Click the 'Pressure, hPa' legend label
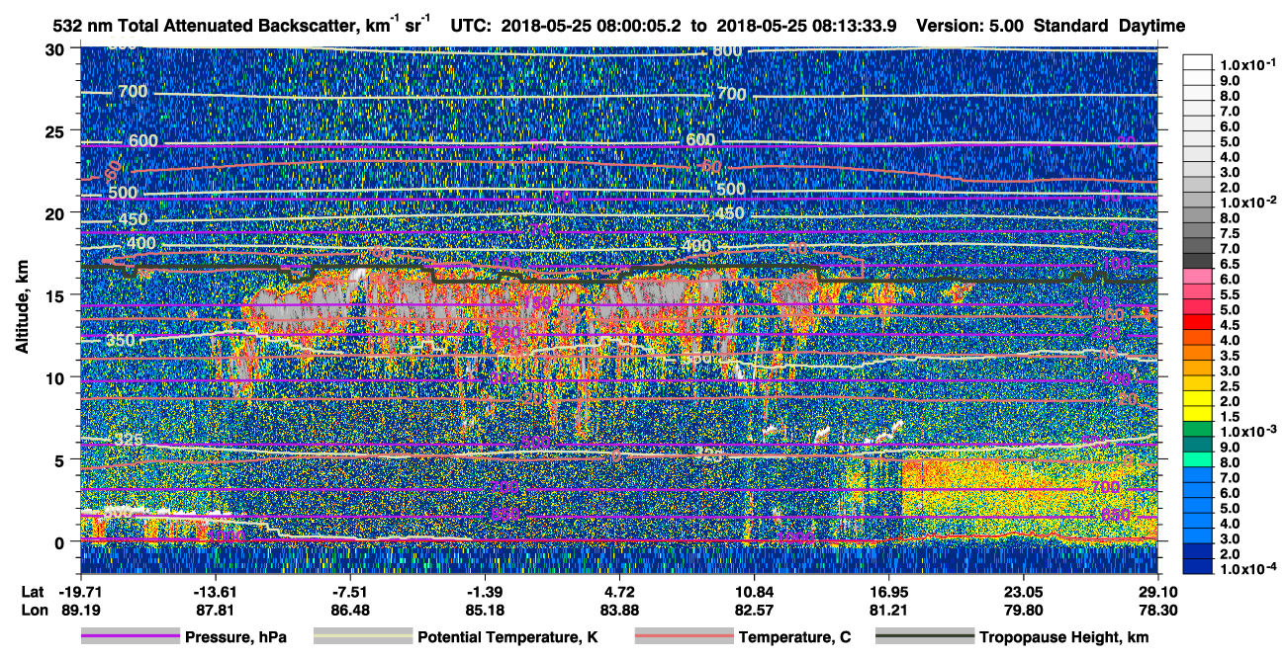Screen dimensions: 1286x659 [x=236, y=637]
